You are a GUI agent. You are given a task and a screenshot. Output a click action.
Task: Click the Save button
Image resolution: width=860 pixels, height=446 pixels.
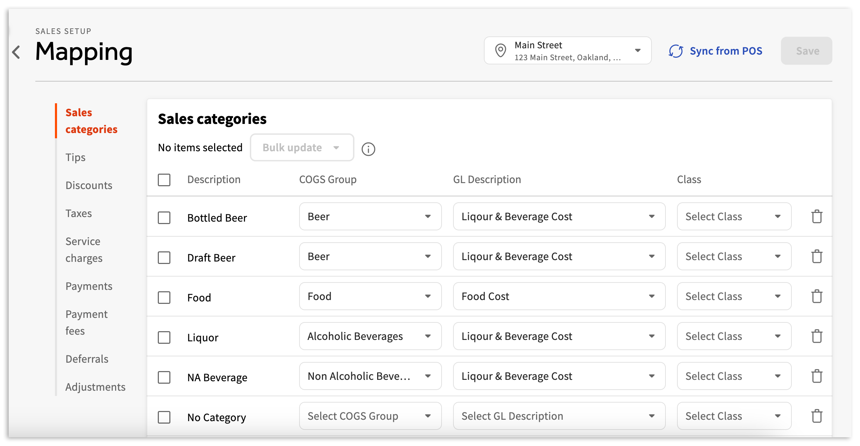806,51
